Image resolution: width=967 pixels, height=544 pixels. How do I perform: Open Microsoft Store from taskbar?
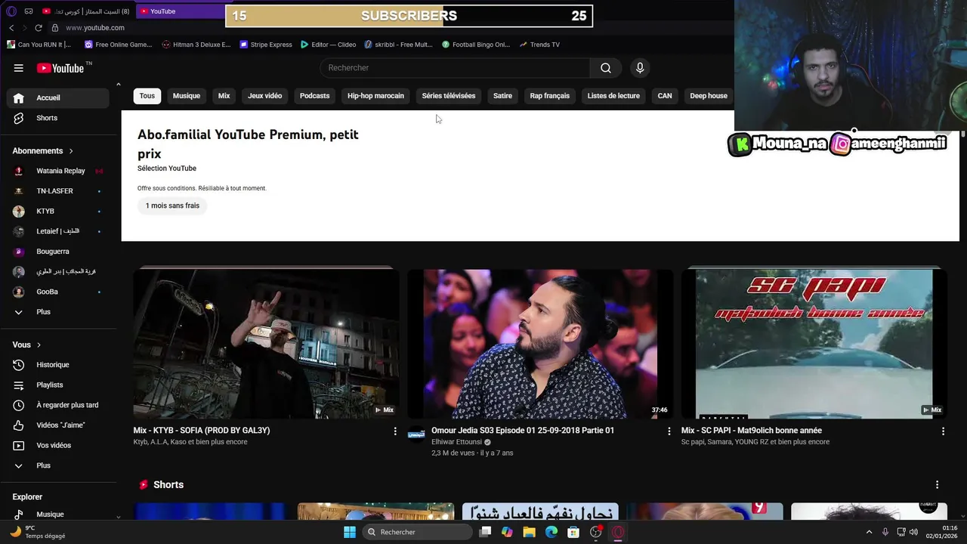click(x=573, y=532)
